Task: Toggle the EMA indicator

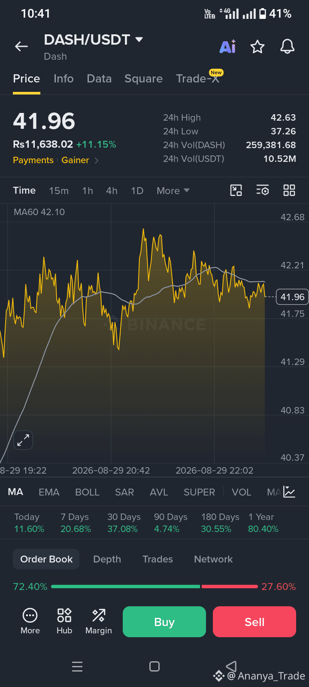Action: point(49,492)
